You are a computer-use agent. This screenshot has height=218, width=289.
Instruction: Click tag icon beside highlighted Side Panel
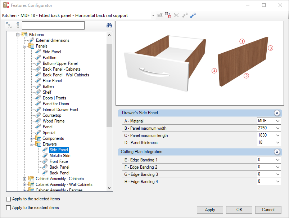point(45,150)
